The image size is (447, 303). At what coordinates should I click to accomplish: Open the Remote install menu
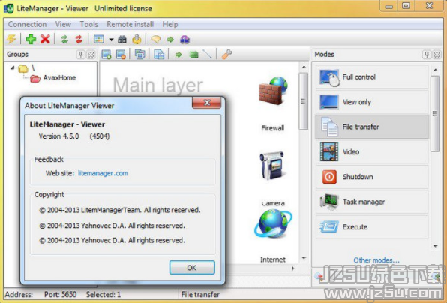coord(130,24)
